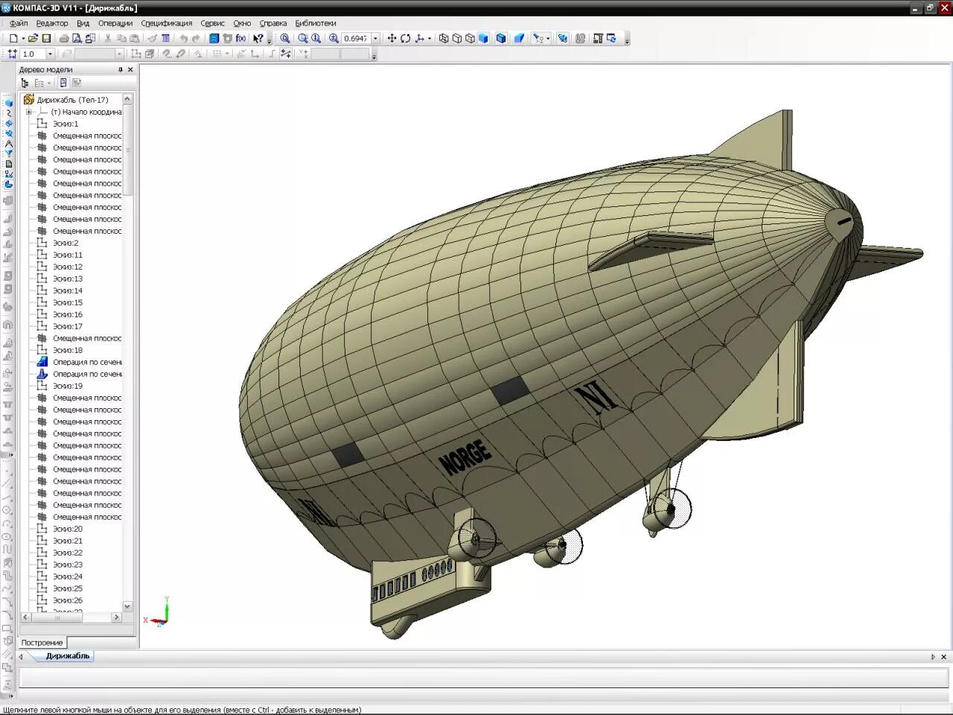The image size is (953, 715).
Task: Select the Дирижабль (Тел-17) root node
Action: coord(72,100)
